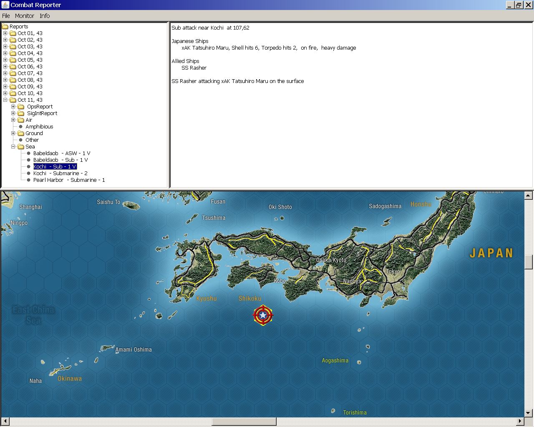The height and width of the screenshot is (427, 534).
Task: Click the Sea folder icon
Action: pos(21,147)
